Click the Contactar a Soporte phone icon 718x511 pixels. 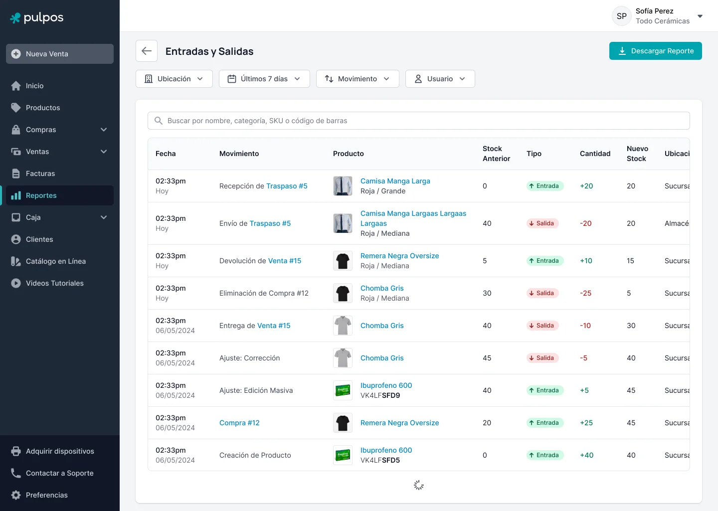(x=16, y=473)
